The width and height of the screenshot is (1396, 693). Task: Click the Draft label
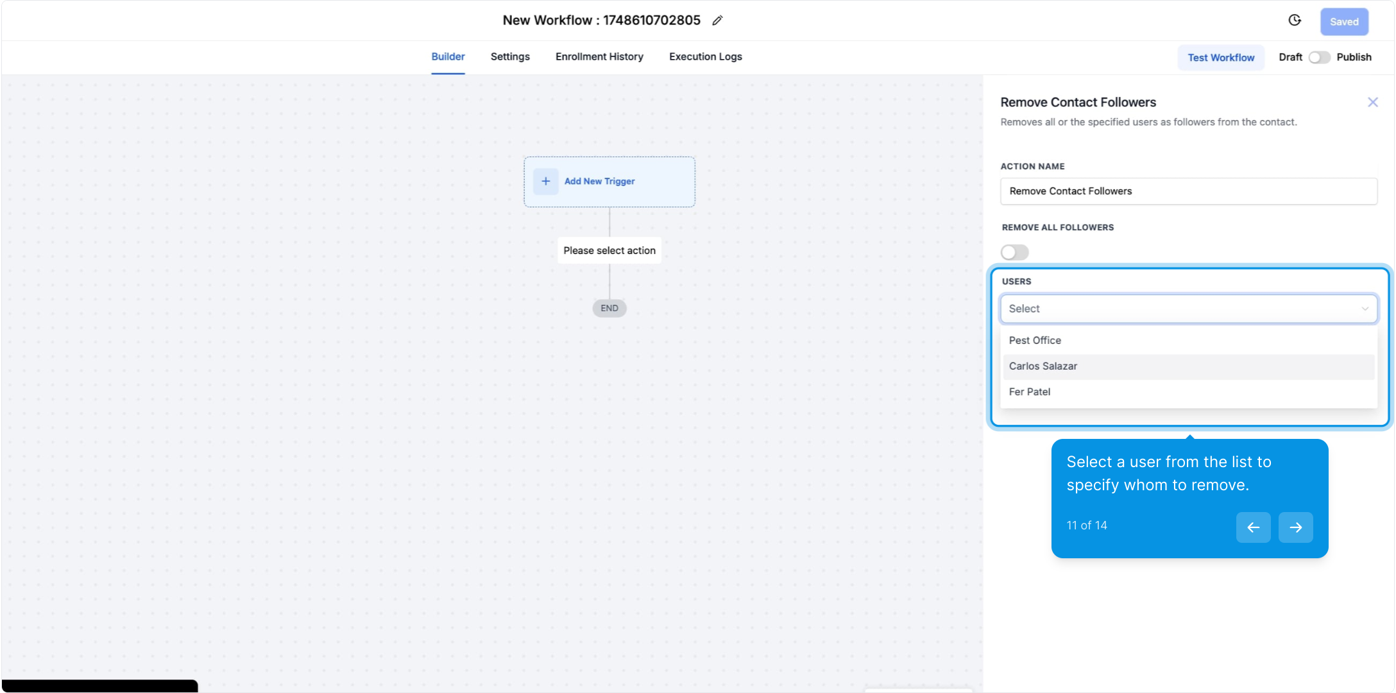tap(1290, 57)
